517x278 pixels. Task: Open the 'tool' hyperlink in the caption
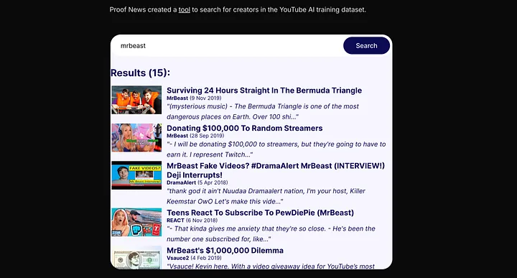point(185,9)
